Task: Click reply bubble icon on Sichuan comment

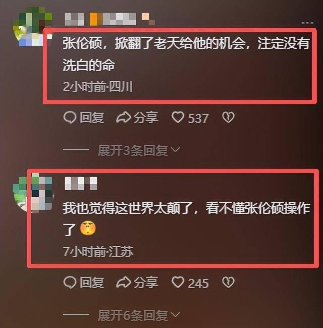Action: 70,118
